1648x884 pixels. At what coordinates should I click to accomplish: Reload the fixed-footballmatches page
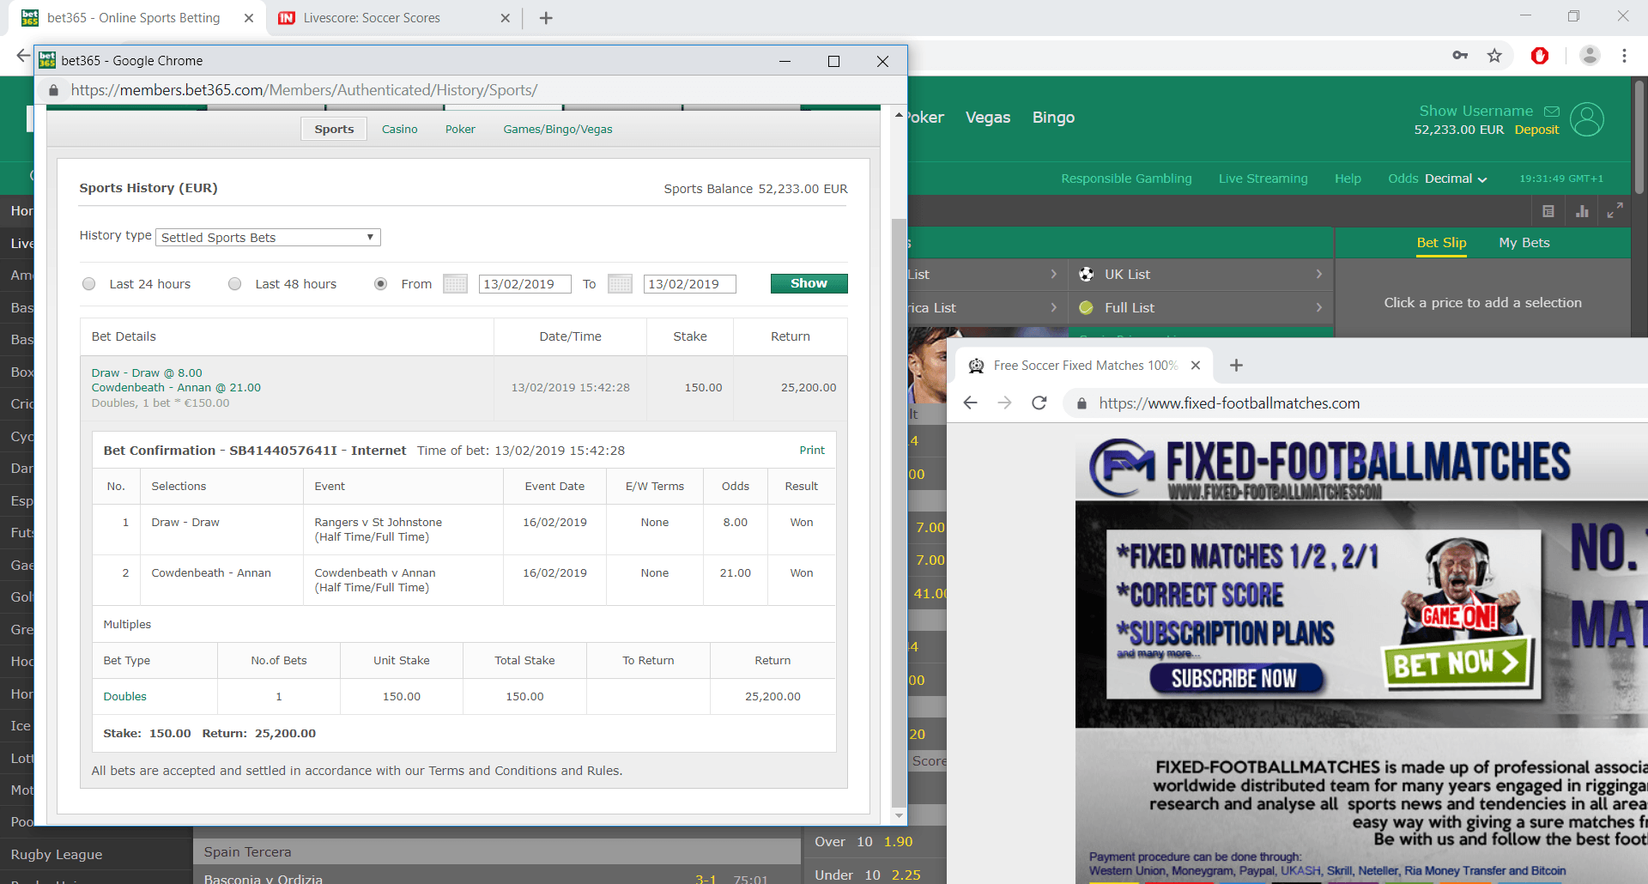1039,403
